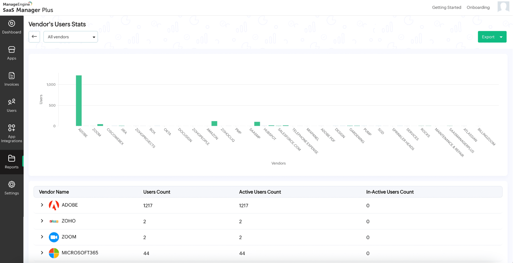The width and height of the screenshot is (529, 263).
Task: Click the DOCUSIGN axis label
Action: click(x=185, y=135)
